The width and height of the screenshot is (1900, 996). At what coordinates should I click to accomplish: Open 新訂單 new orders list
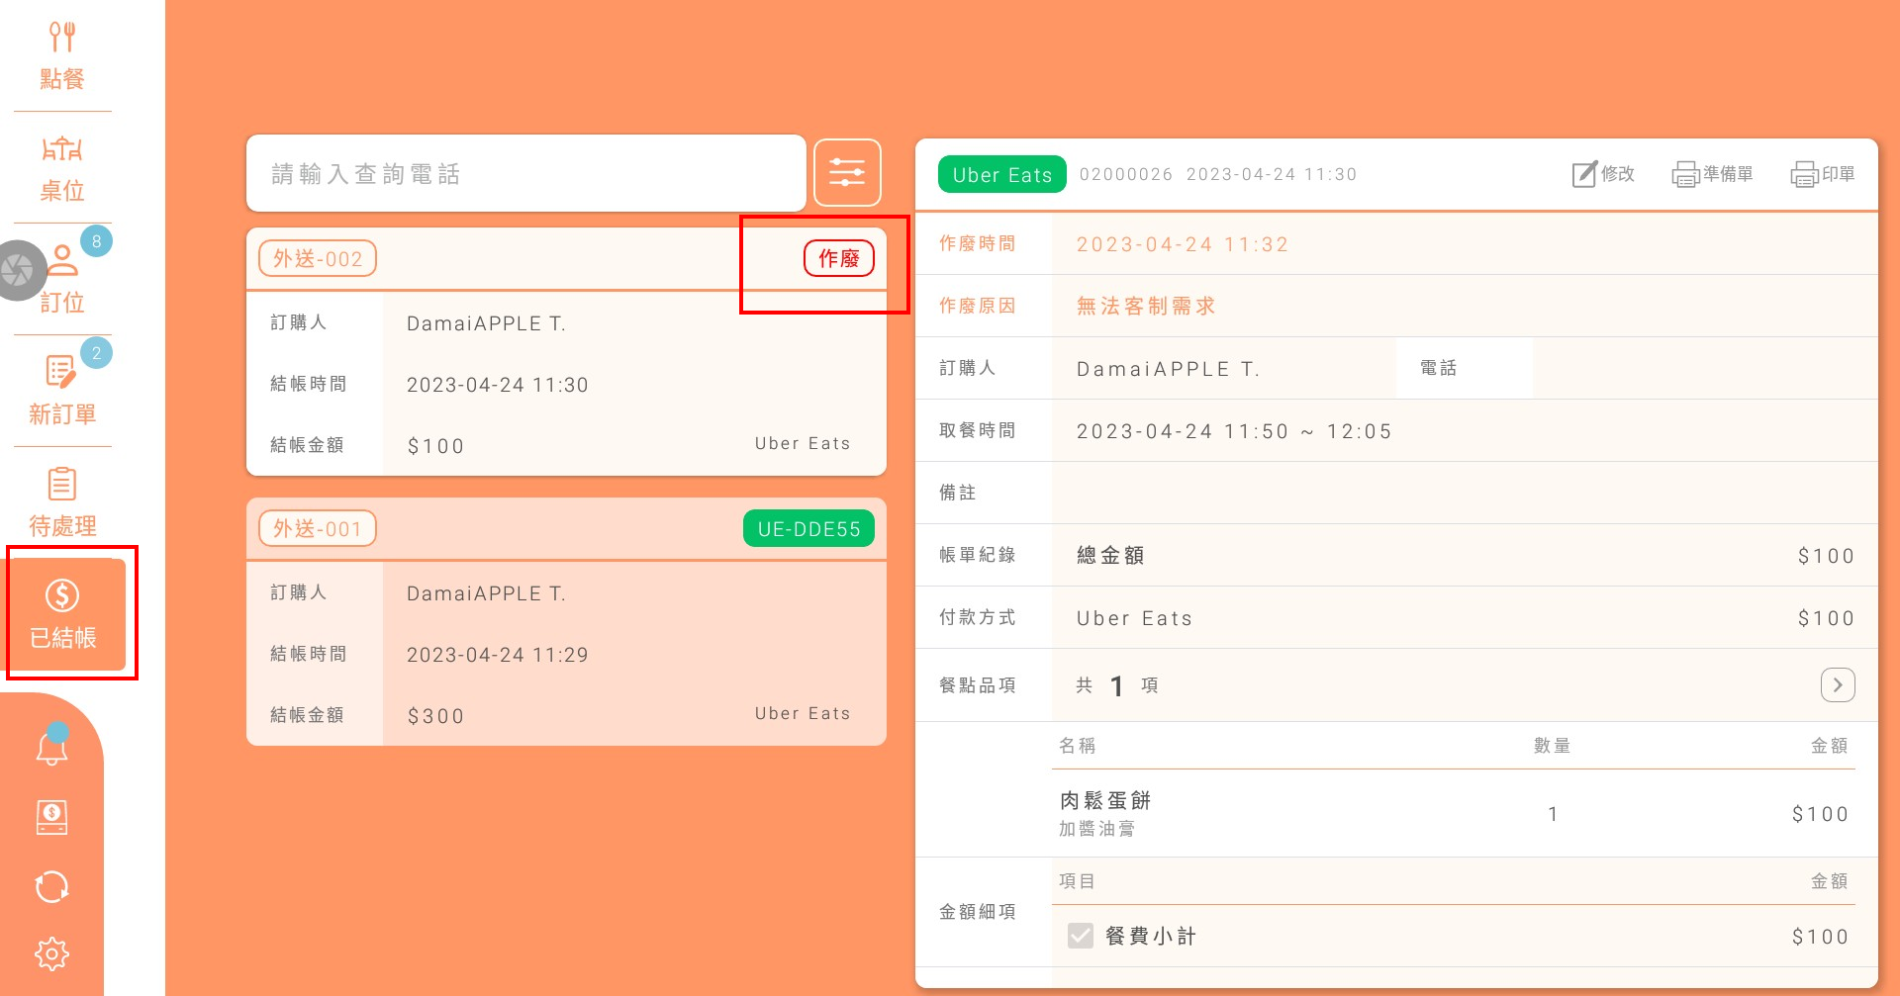pos(61,391)
